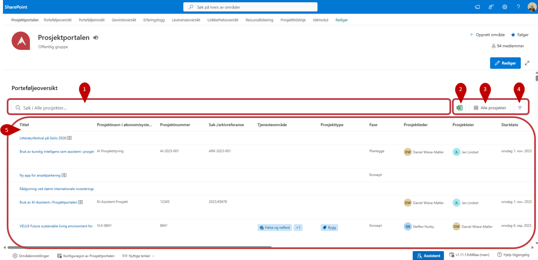Launch the Assistent button in footer
This screenshot has width=538, height=260.
coord(428,256)
